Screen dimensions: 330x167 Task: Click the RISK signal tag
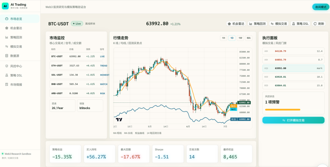point(102,93)
